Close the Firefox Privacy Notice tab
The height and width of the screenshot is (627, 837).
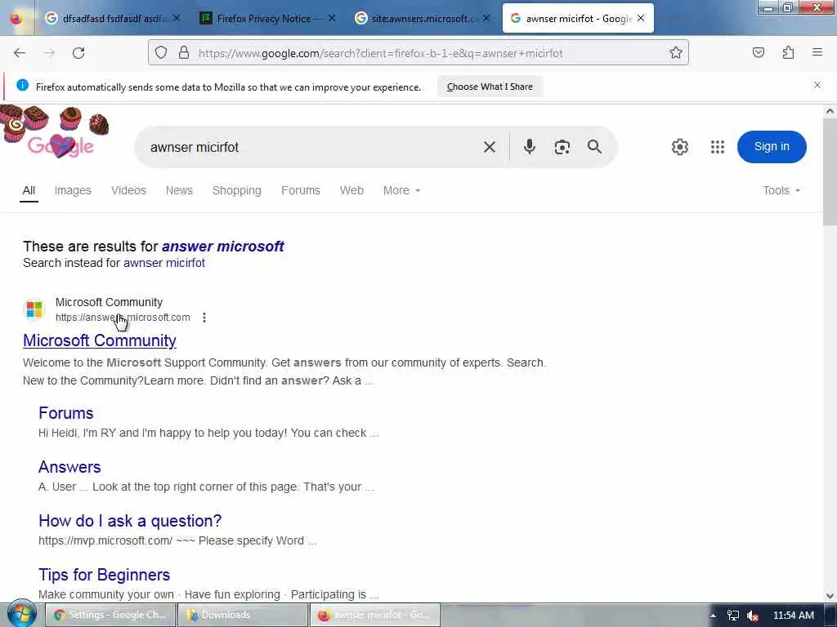332,18
